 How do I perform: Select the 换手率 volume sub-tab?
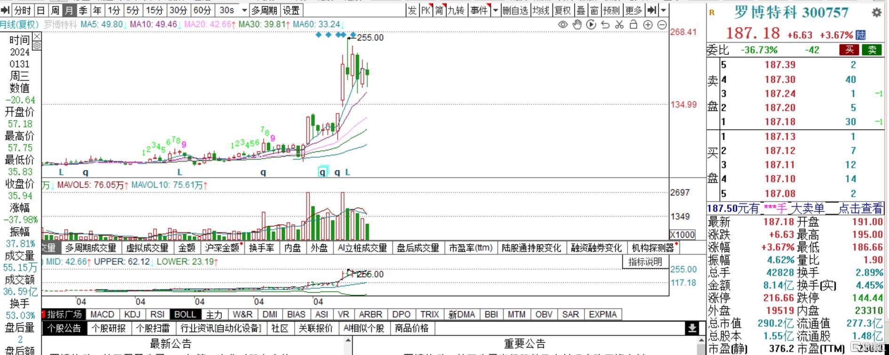click(x=261, y=248)
